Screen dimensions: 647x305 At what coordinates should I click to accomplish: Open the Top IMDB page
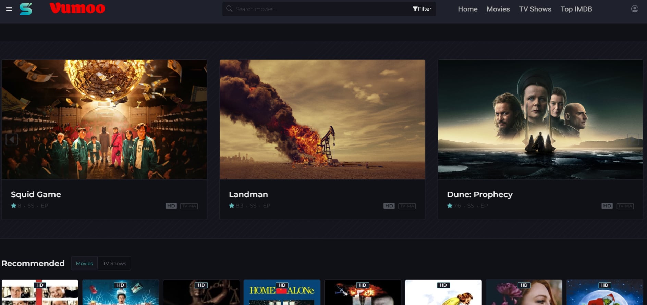[576, 9]
